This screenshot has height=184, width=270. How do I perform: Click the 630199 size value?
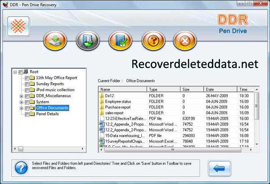(189, 118)
